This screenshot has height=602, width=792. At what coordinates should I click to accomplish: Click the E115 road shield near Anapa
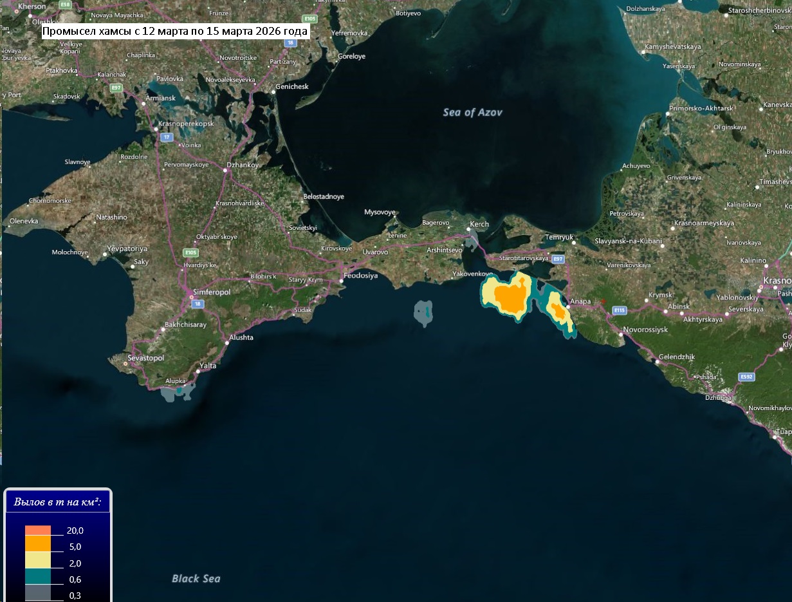pos(619,310)
